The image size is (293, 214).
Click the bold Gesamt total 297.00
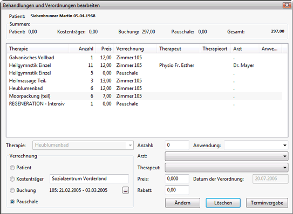(278, 31)
